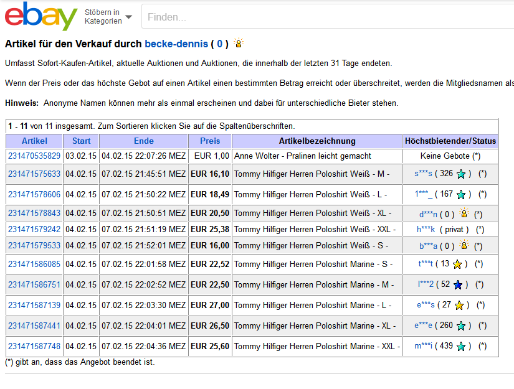Click the new-member icon beside b***a
The image size is (514, 389).
[x=463, y=245]
